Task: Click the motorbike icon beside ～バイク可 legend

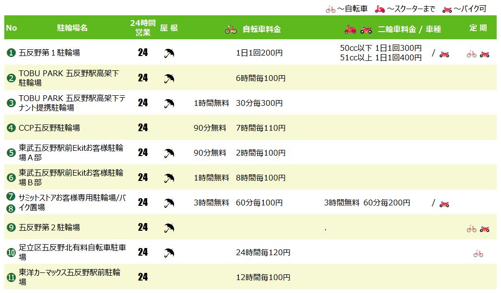Action: click(447, 9)
